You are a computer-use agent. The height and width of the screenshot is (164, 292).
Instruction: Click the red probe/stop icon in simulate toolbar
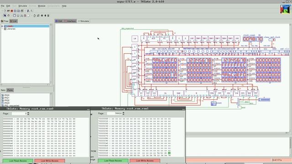pyautogui.click(x=25, y=15)
